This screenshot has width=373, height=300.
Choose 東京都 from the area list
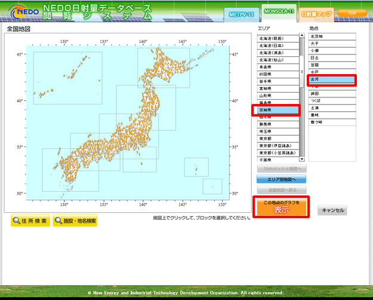279,139
